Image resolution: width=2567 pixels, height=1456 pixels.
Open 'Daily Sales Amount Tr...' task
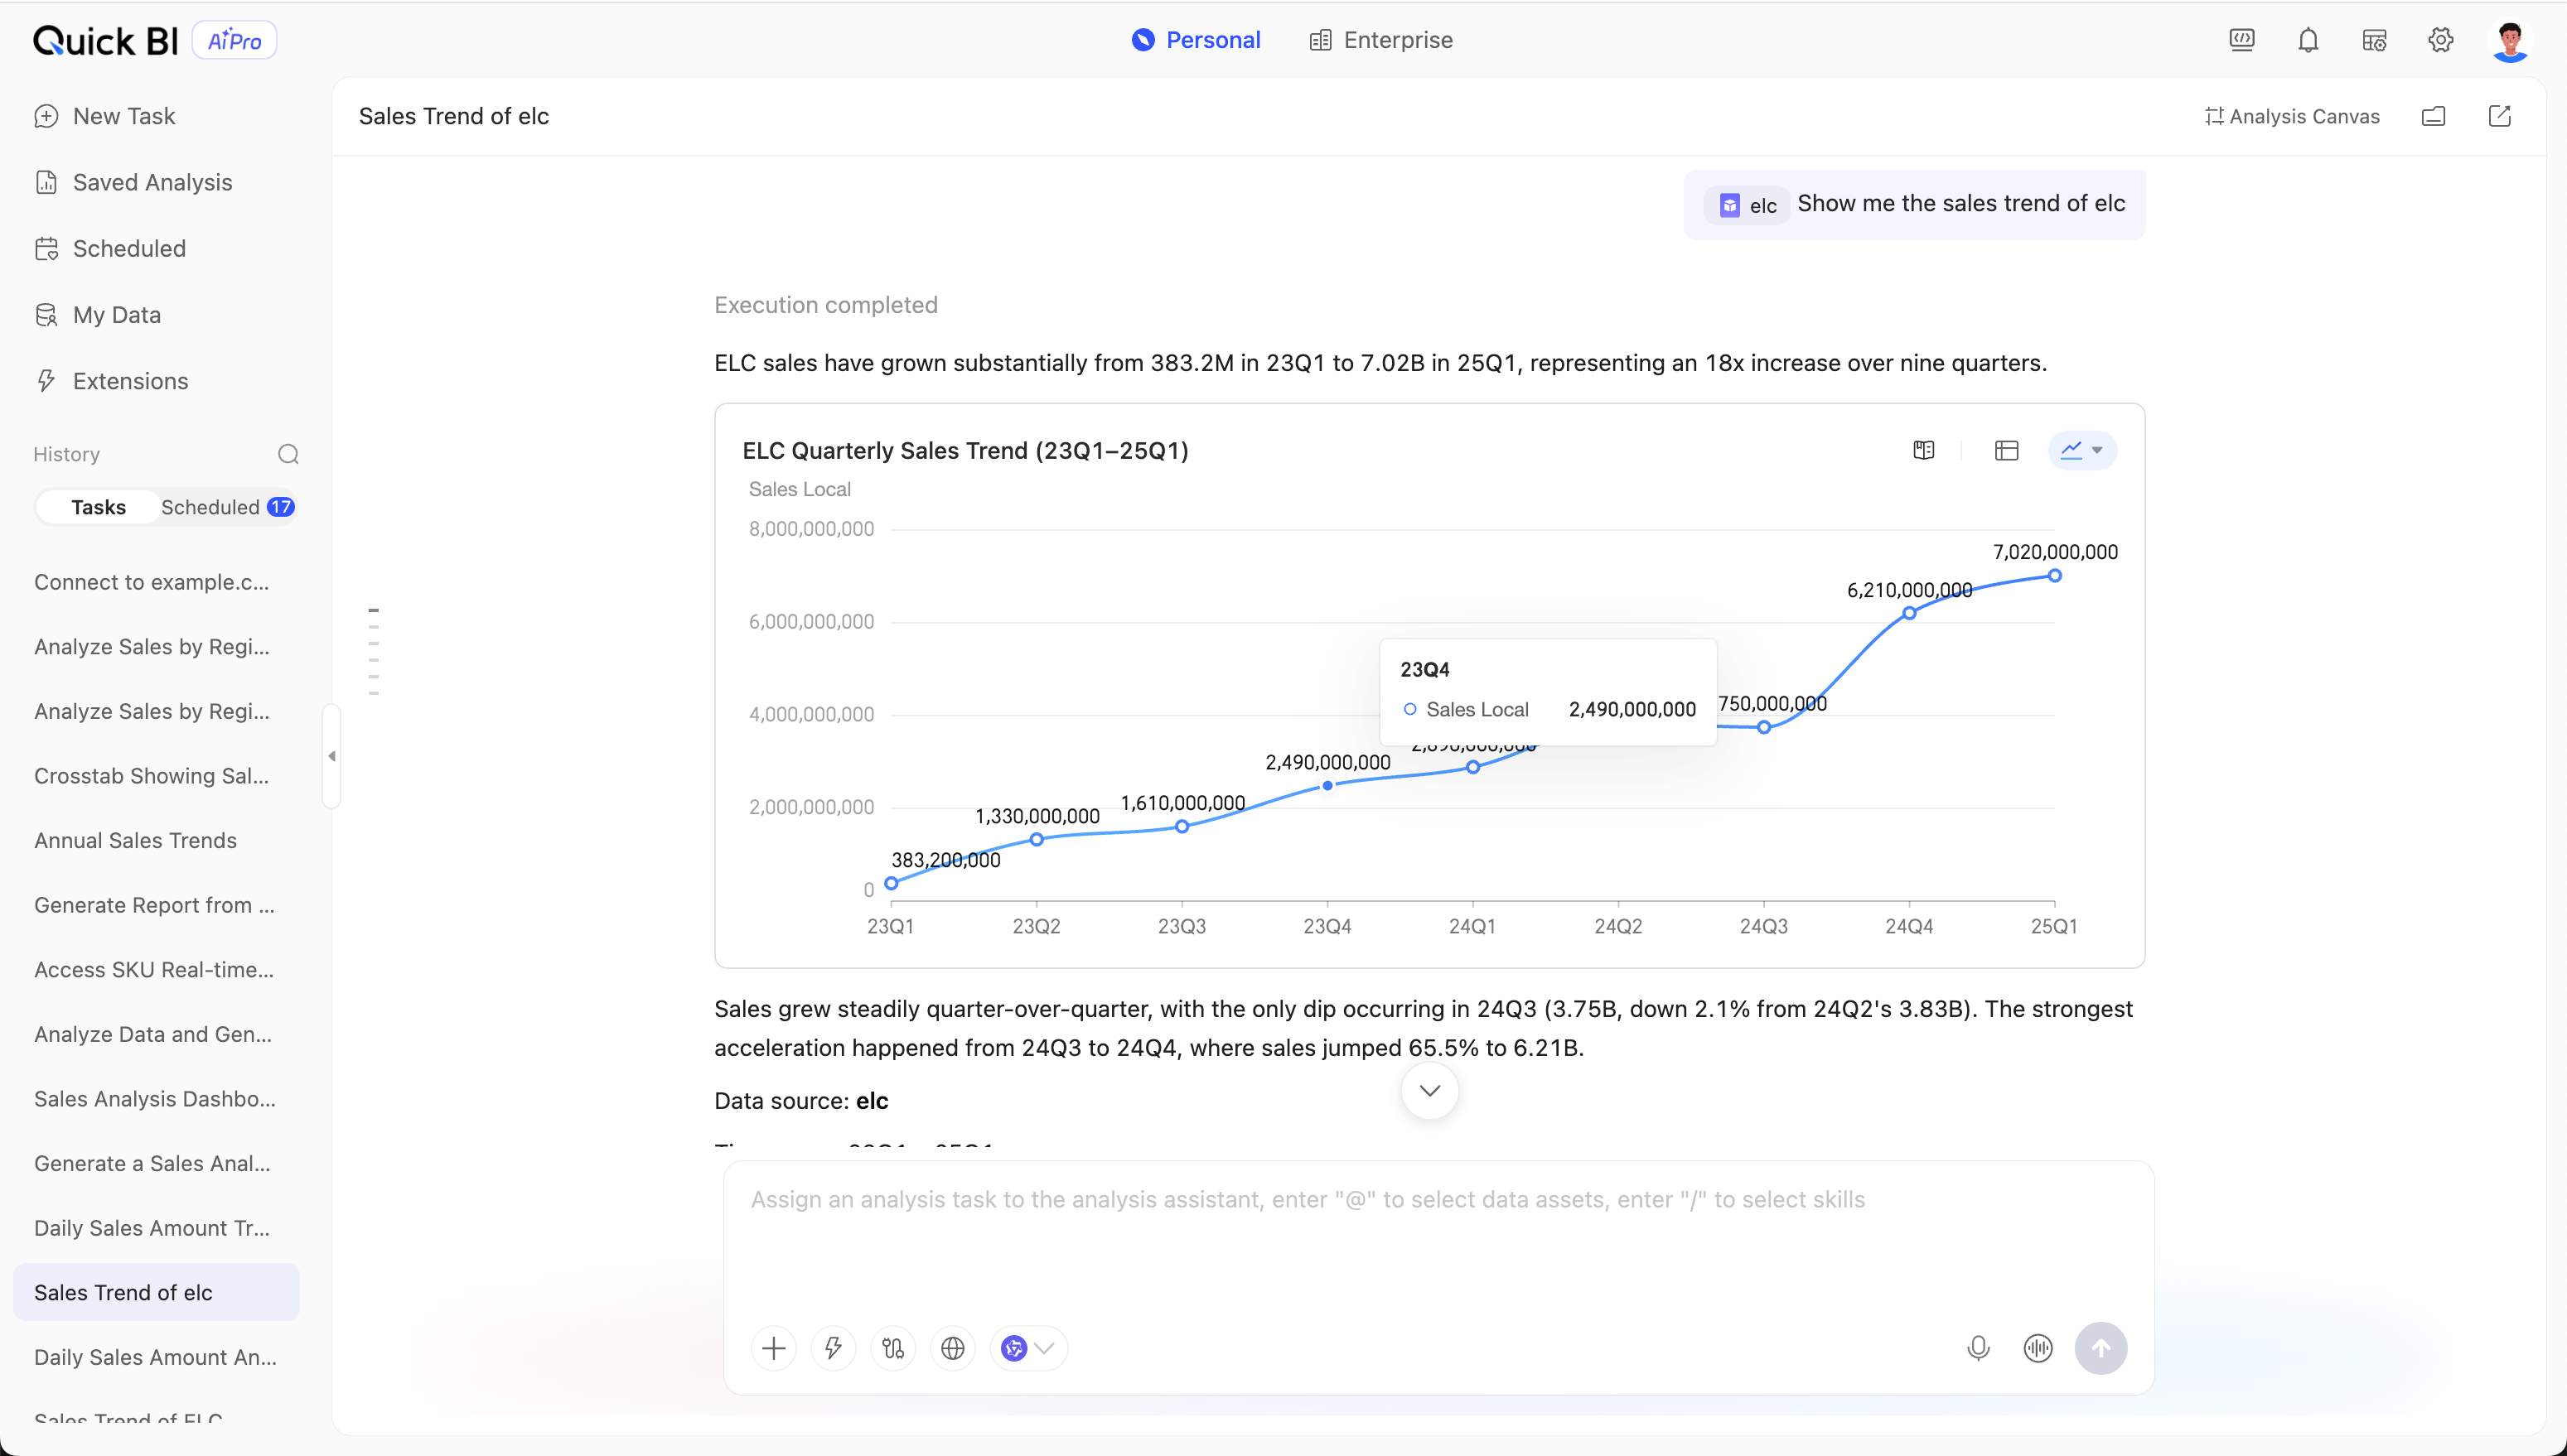156,1228
